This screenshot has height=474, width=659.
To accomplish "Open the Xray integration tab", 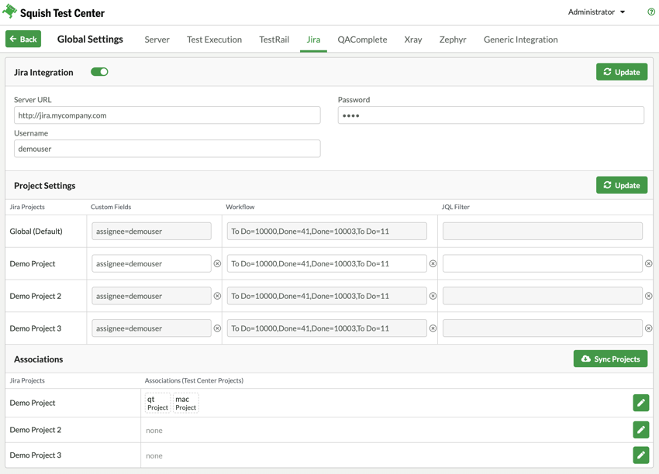I will 412,39.
